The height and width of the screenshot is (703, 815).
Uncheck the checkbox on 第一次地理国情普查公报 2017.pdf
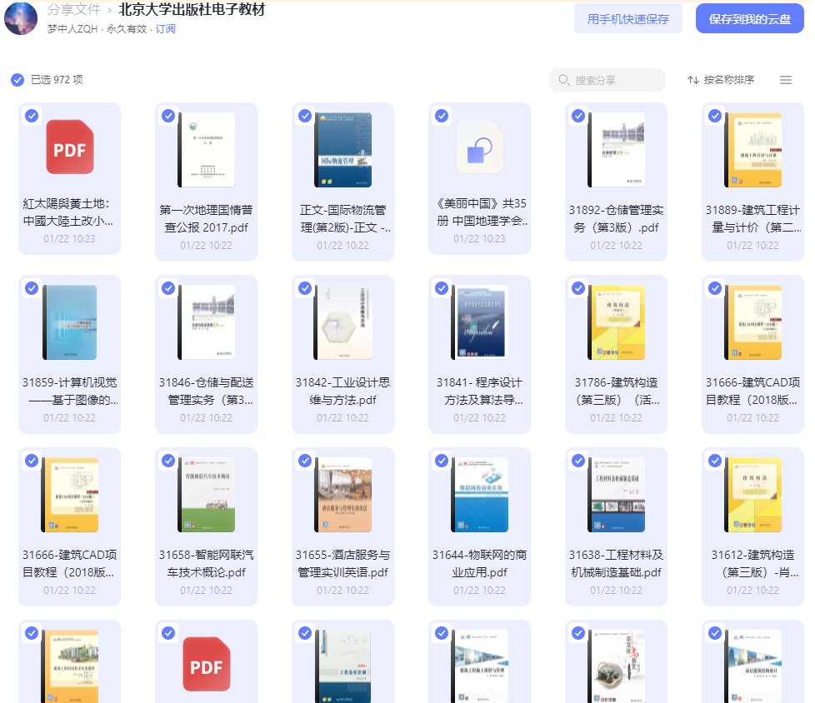(x=168, y=116)
